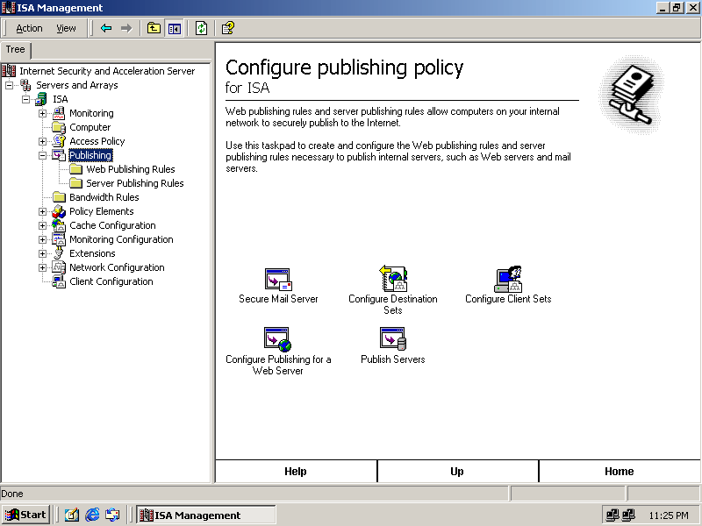Expand the Access Policy node
The image size is (702, 526).
42,141
